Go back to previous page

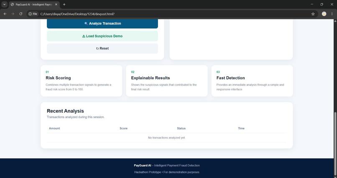[5, 14]
